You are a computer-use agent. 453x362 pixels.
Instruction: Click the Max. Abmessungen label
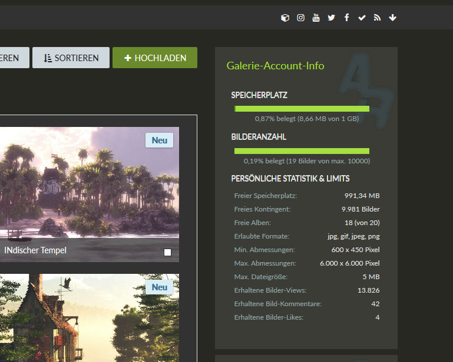265,263
